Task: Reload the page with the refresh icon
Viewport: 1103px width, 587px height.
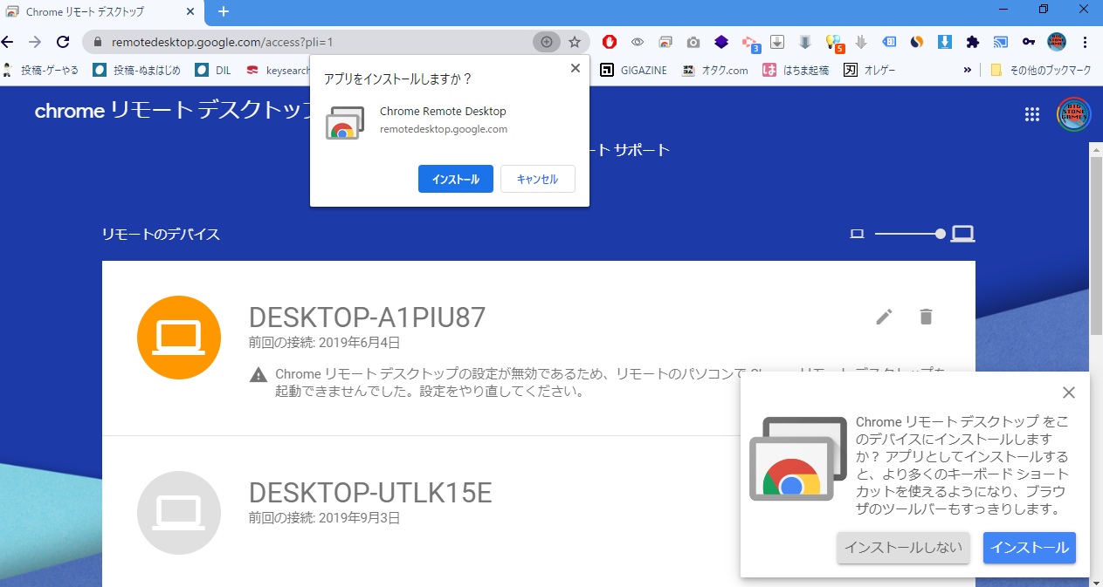Action: [63, 42]
